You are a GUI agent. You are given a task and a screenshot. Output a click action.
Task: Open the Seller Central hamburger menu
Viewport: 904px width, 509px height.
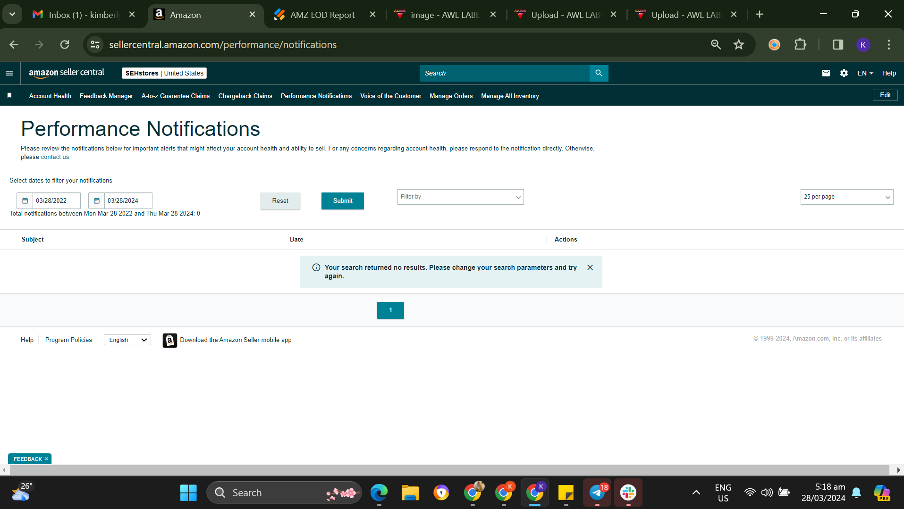coord(9,73)
